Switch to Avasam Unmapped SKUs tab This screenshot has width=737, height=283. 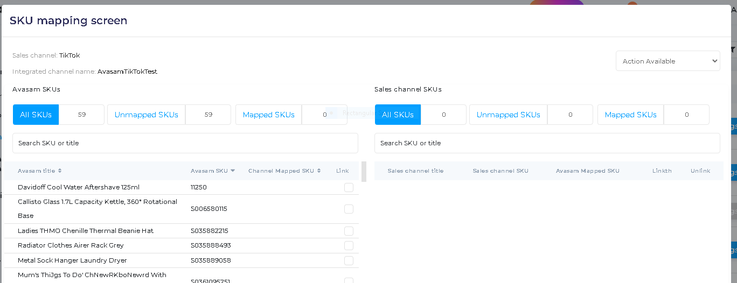click(146, 115)
